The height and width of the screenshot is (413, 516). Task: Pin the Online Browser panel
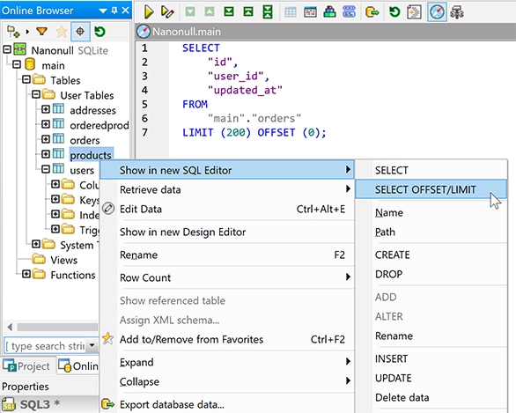(x=114, y=11)
